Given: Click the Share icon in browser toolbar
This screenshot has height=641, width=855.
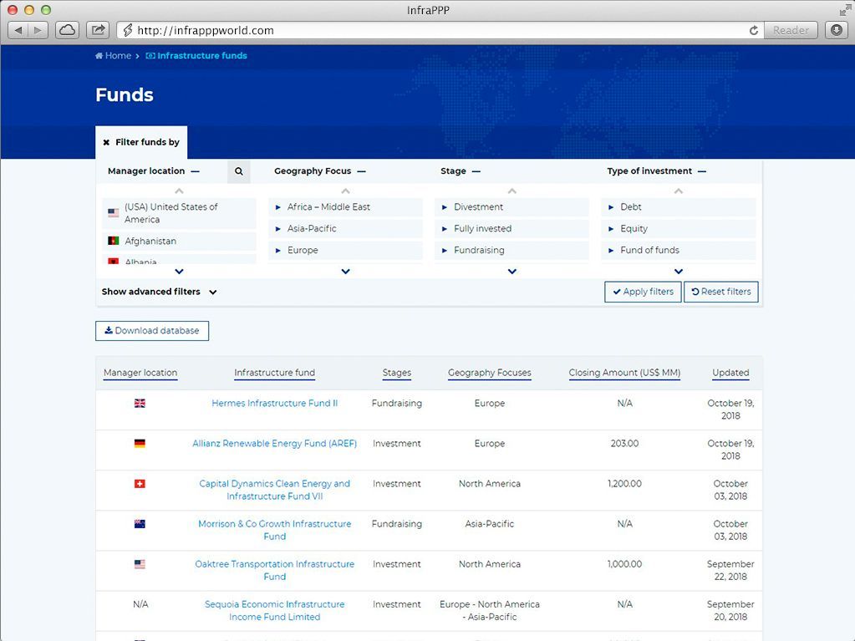Looking at the screenshot, I should tap(98, 30).
